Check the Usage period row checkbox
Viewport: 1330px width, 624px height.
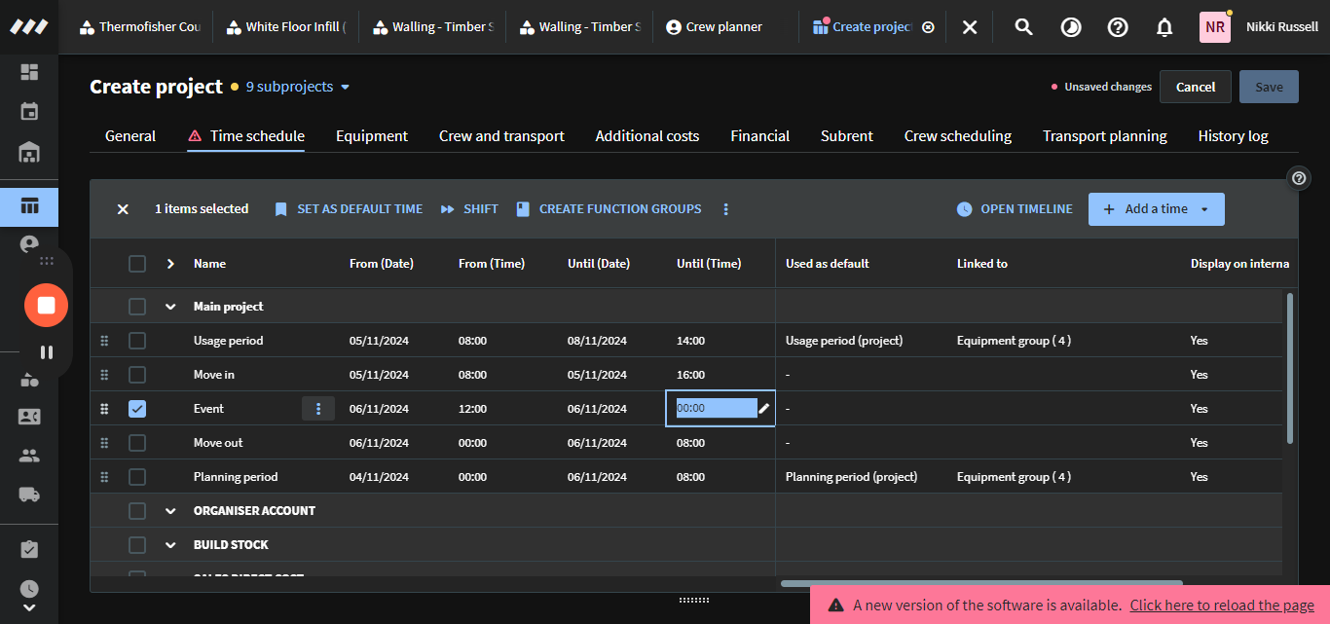pyautogui.click(x=137, y=341)
